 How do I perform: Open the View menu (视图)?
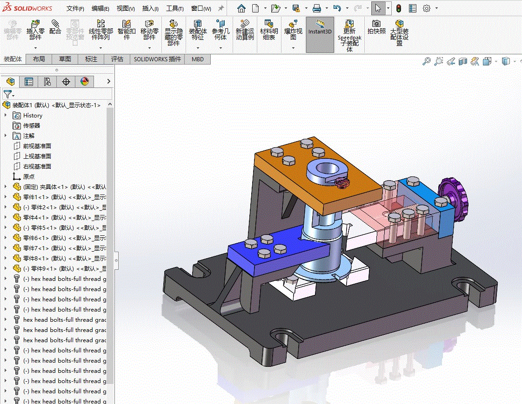126,9
